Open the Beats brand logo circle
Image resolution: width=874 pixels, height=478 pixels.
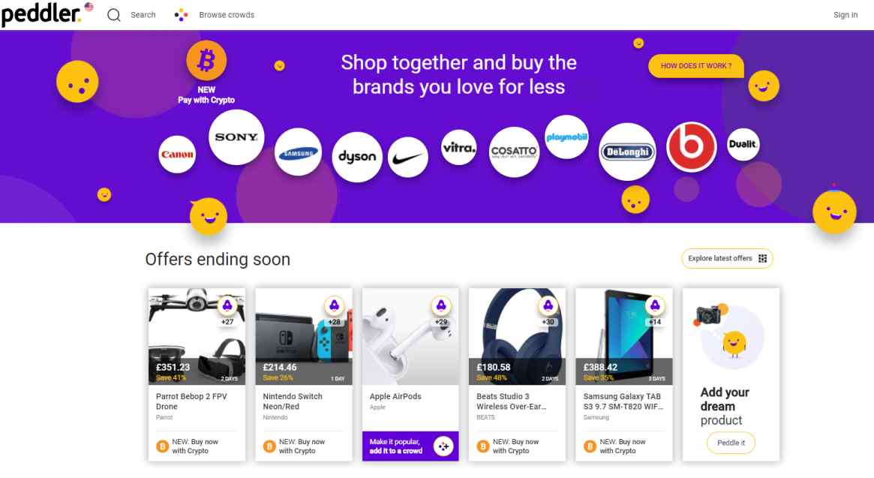(691, 146)
